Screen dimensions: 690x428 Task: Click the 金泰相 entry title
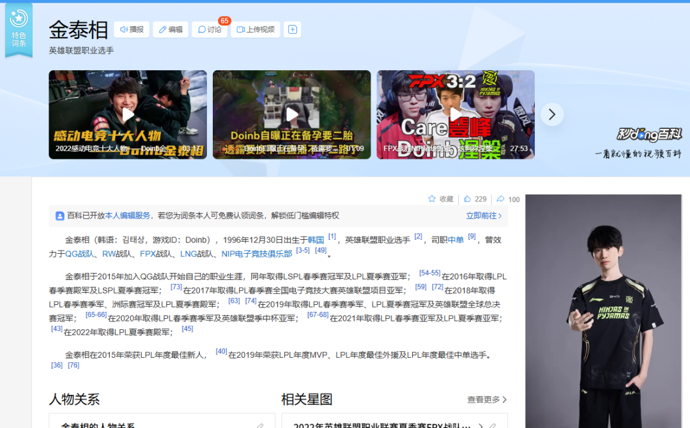click(x=79, y=30)
